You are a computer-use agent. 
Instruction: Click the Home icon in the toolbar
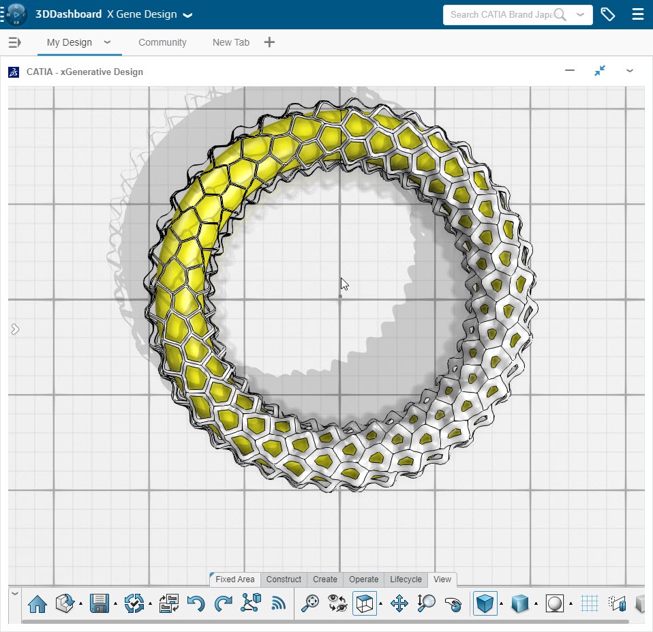pyautogui.click(x=37, y=603)
